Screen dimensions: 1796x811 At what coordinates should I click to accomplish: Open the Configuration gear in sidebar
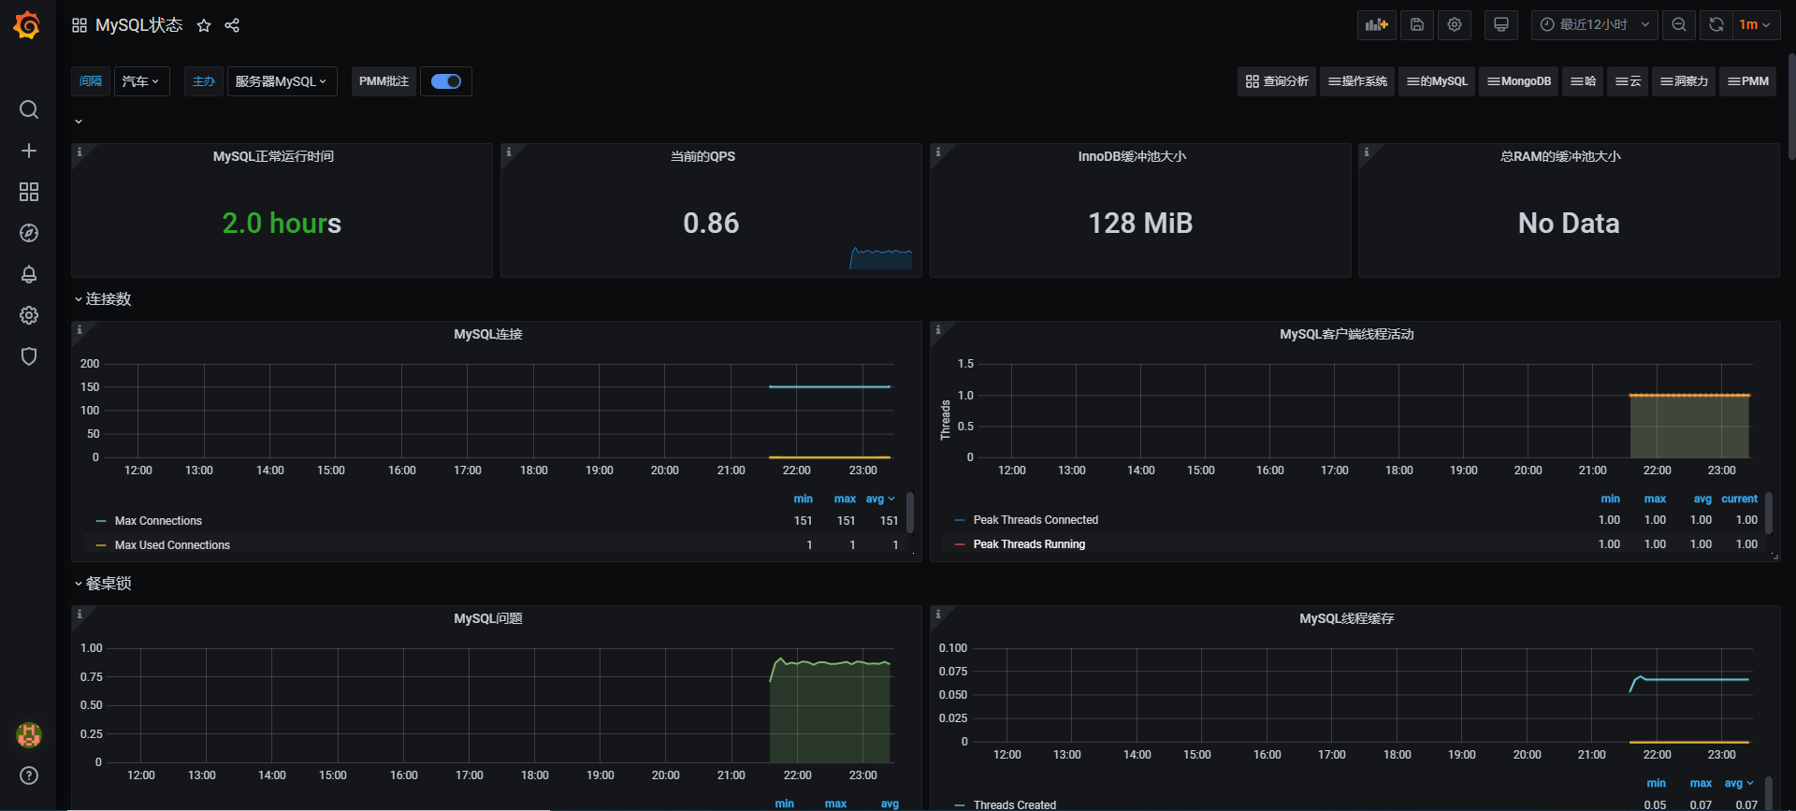29,315
